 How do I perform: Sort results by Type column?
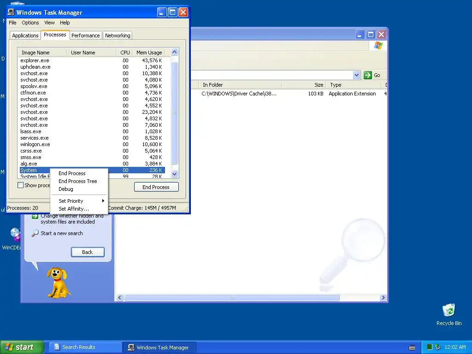(353, 85)
